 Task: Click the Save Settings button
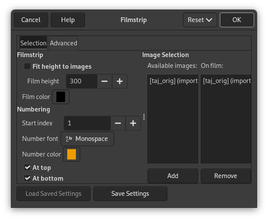[130, 194]
